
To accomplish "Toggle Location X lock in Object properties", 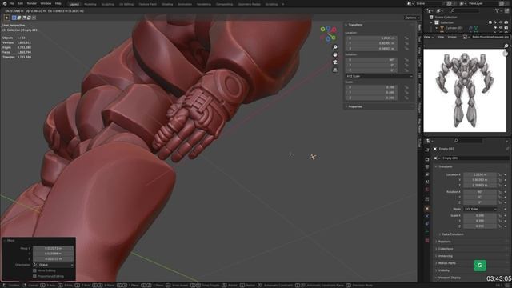I will click(x=500, y=174).
